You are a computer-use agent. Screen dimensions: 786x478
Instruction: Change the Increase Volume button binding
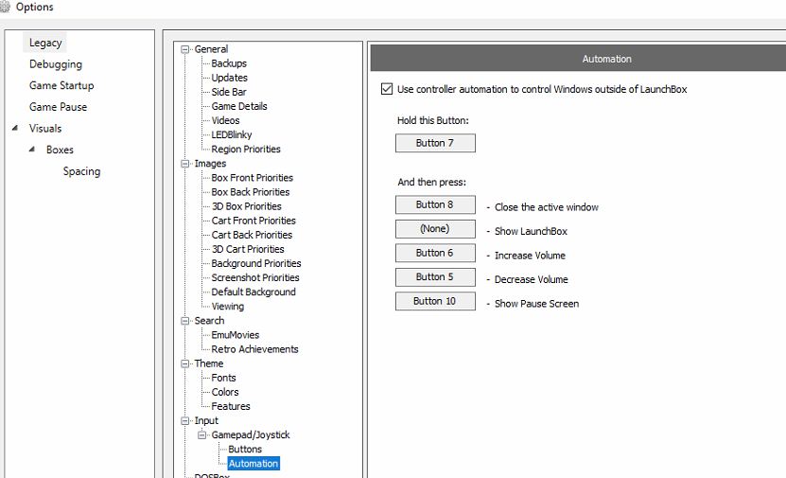(x=435, y=253)
